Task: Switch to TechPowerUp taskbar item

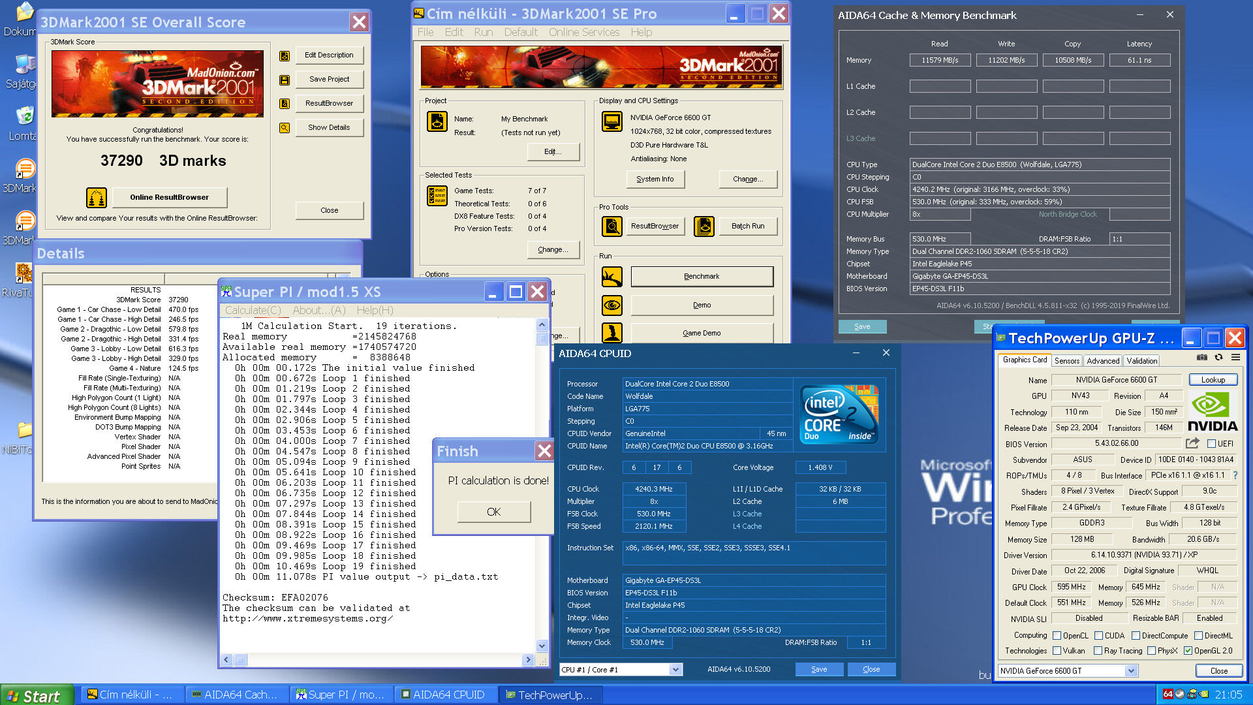Action: pos(551,695)
